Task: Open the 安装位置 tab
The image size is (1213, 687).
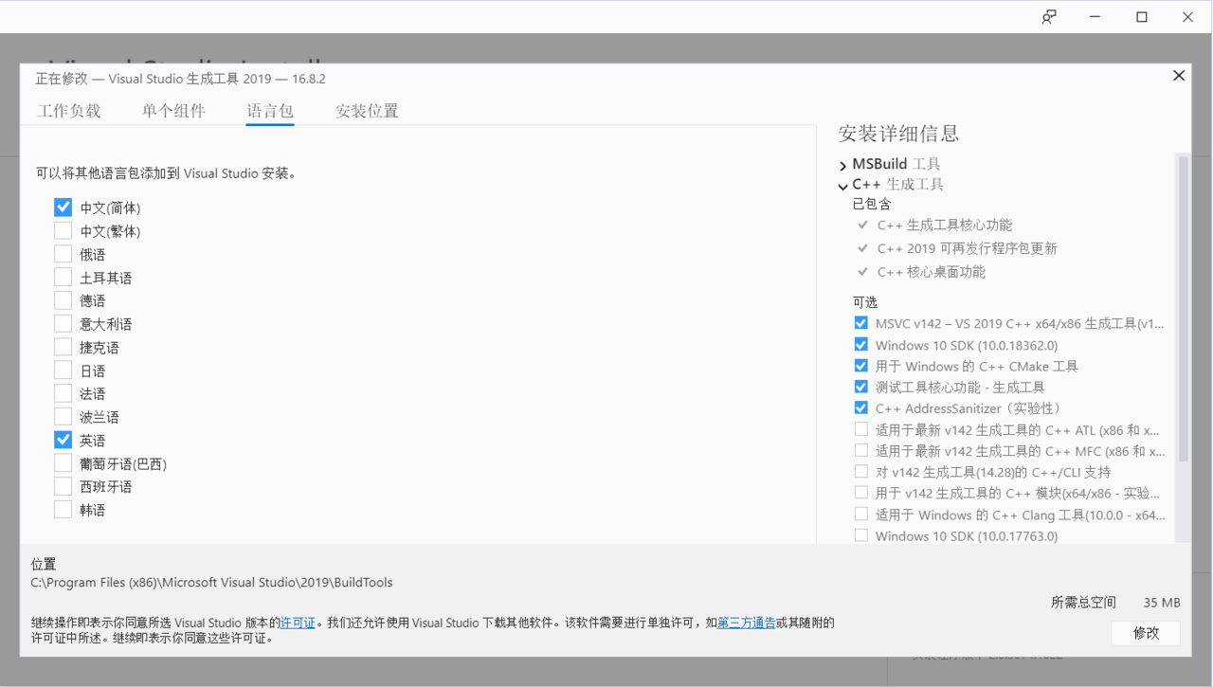Action: (x=366, y=110)
